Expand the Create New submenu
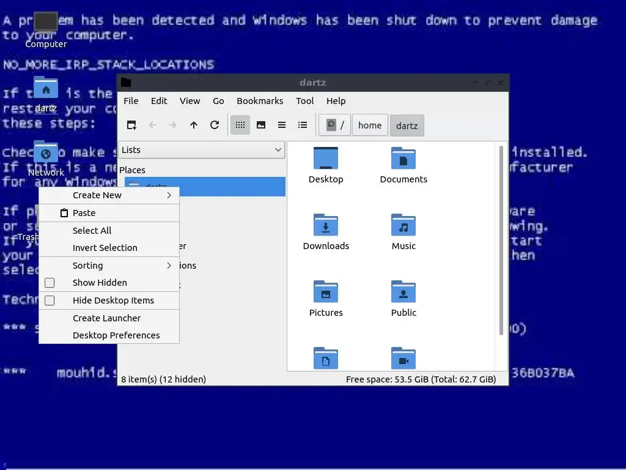 (x=109, y=195)
